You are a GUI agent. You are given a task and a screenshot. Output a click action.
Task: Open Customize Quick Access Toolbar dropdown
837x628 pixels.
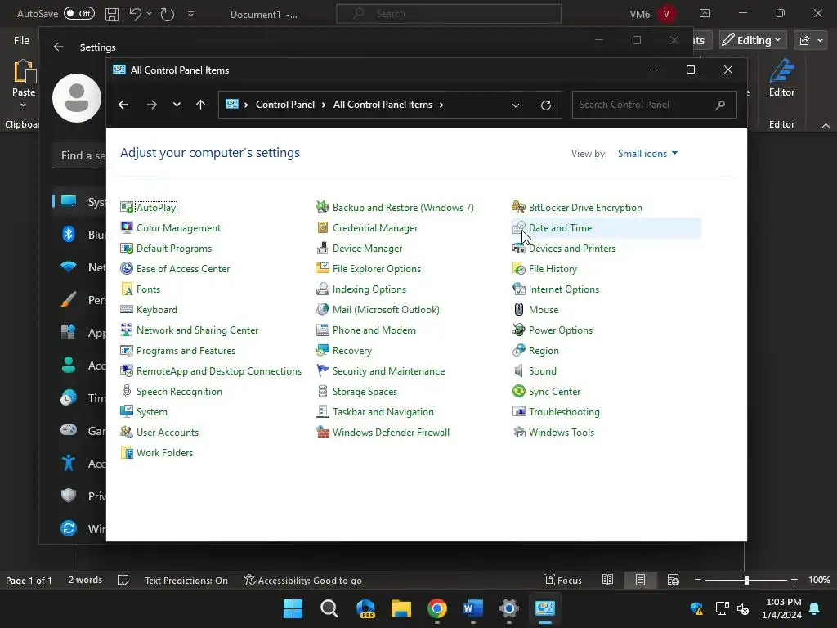[x=190, y=14]
